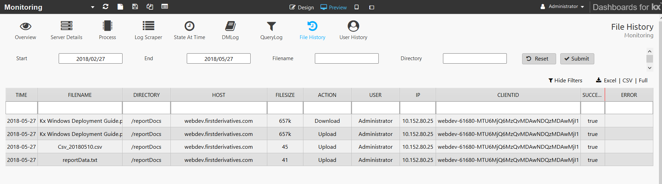The height and width of the screenshot is (184, 662).
Task: Open State At Time clock view
Action: (x=189, y=30)
